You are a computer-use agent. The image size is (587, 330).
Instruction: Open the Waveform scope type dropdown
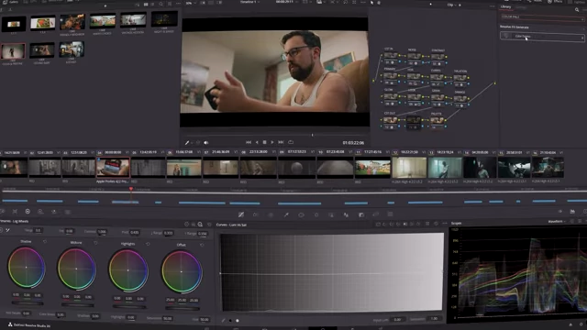[x=556, y=222]
